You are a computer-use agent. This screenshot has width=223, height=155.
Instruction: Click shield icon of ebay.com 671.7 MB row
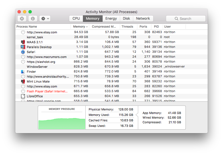[x=23, y=86]
